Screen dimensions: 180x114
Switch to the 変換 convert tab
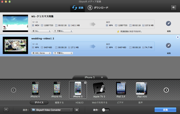point(78,8)
